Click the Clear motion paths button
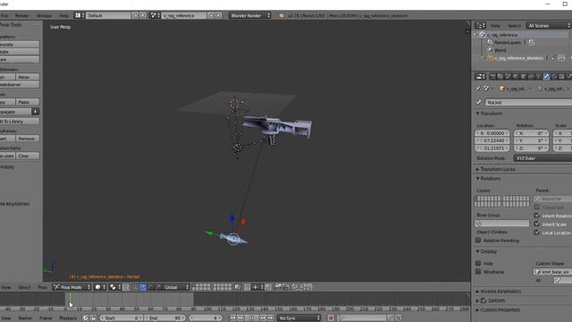 tap(28, 156)
